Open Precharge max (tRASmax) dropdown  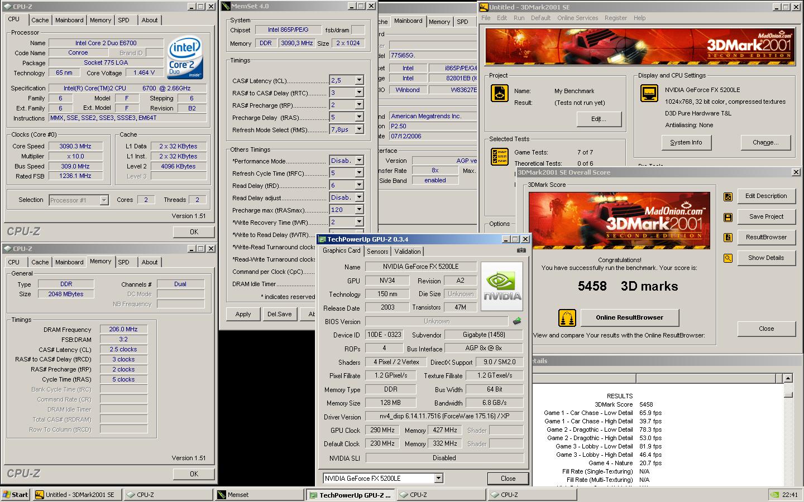359,210
